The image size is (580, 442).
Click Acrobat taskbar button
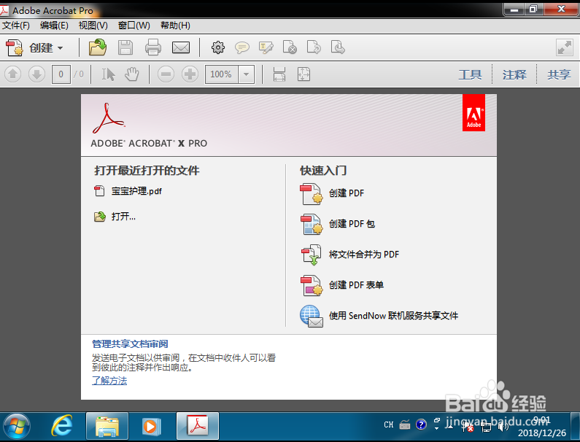point(198,427)
